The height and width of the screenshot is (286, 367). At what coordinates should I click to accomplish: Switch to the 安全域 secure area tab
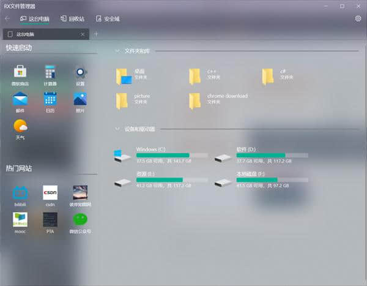point(108,19)
